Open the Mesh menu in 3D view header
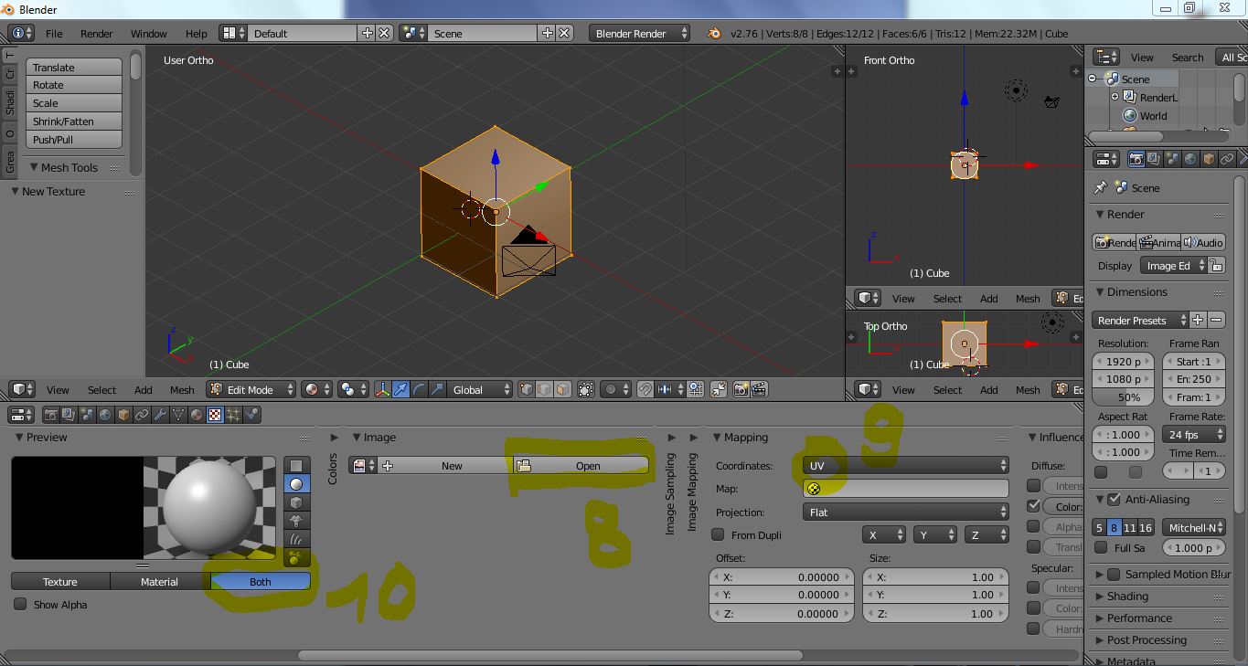Screen dimensions: 1248x666 click(x=181, y=390)
